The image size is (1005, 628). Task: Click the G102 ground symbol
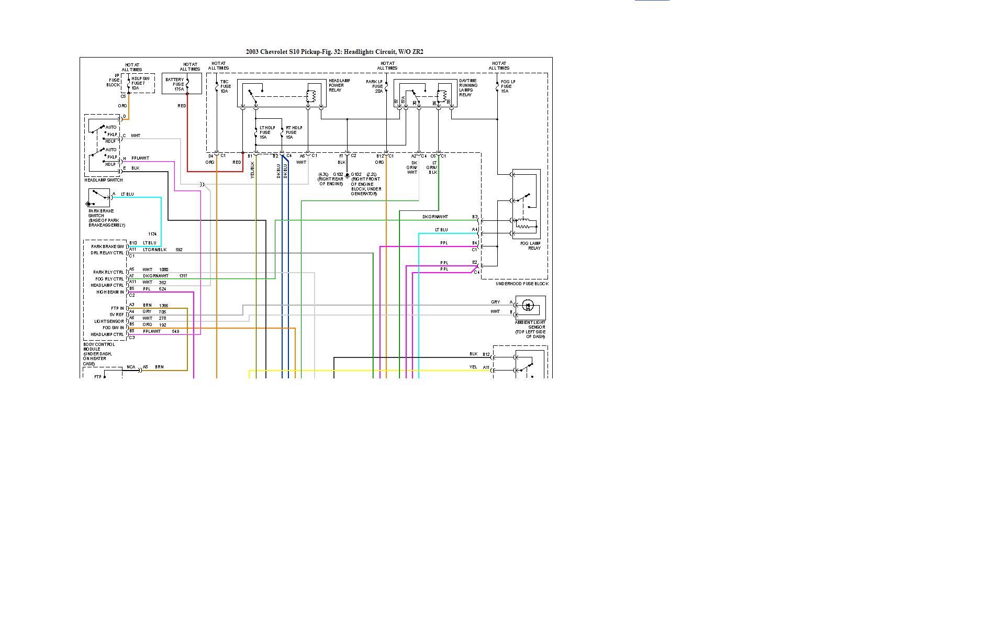[x=347, y=175]
